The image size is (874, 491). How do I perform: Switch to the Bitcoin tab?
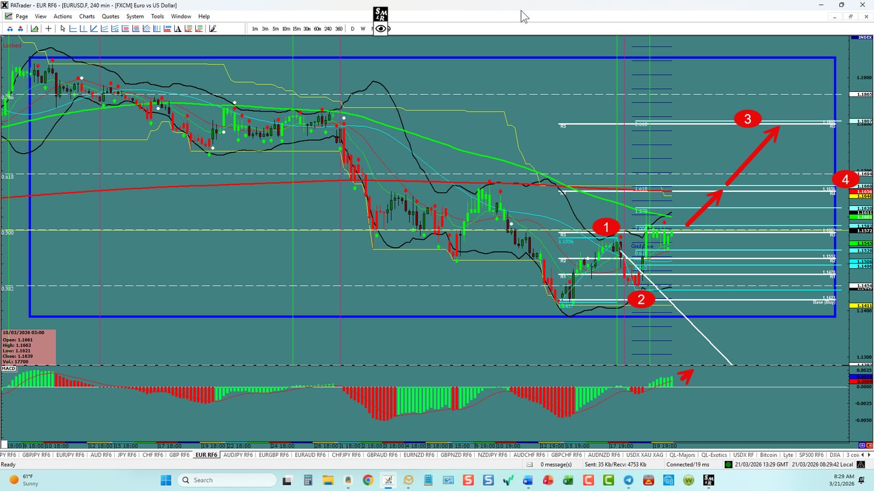click(x=769, y=455)
